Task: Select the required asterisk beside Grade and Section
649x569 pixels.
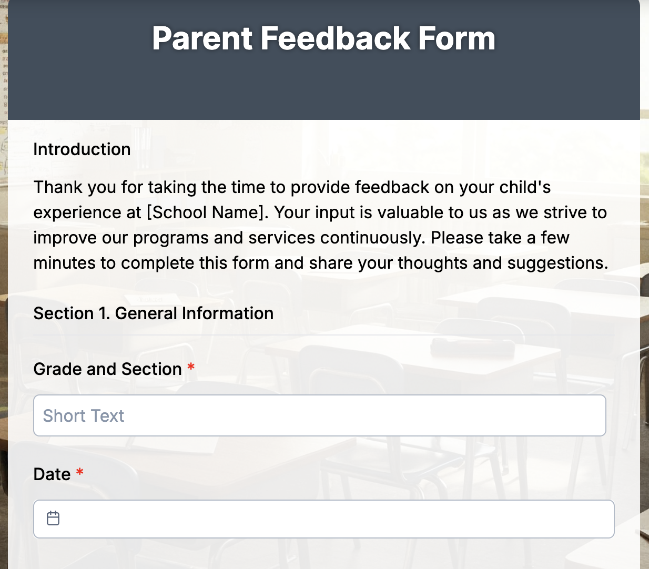Action: [191, 368]
